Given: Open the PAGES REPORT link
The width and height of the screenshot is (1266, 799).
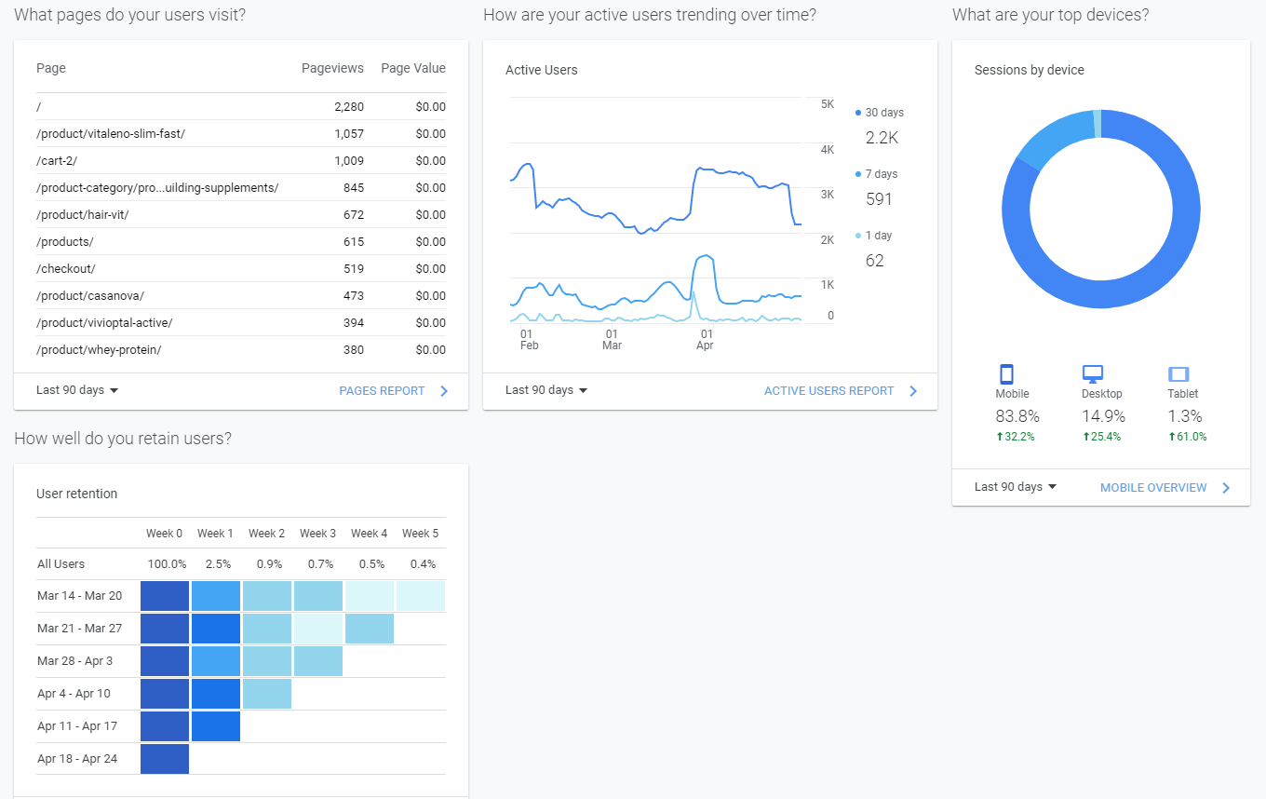Looking at the screenshot, I should (x=382, y=391).
